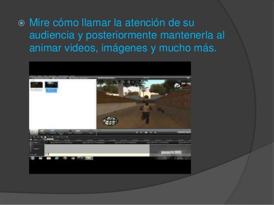Image resolution: width=274 pixels, height=205 pixels.
Task: Open the Internet Explorer taskbar icon
Action: 57,158
